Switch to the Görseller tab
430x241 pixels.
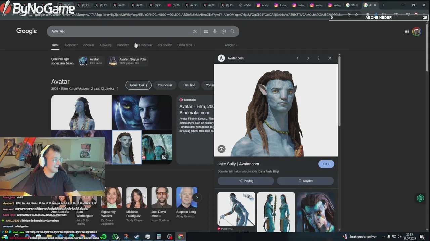coord(71,45)
